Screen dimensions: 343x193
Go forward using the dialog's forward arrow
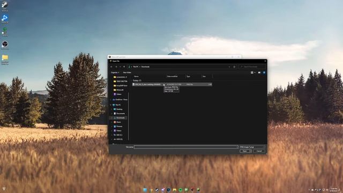(x=116, y=66)
